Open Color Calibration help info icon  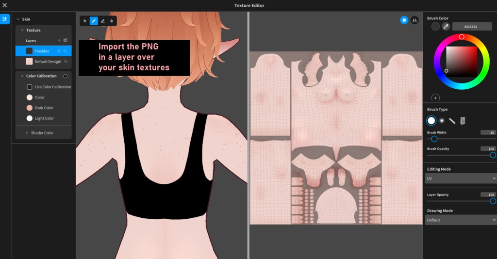[66, 76]
